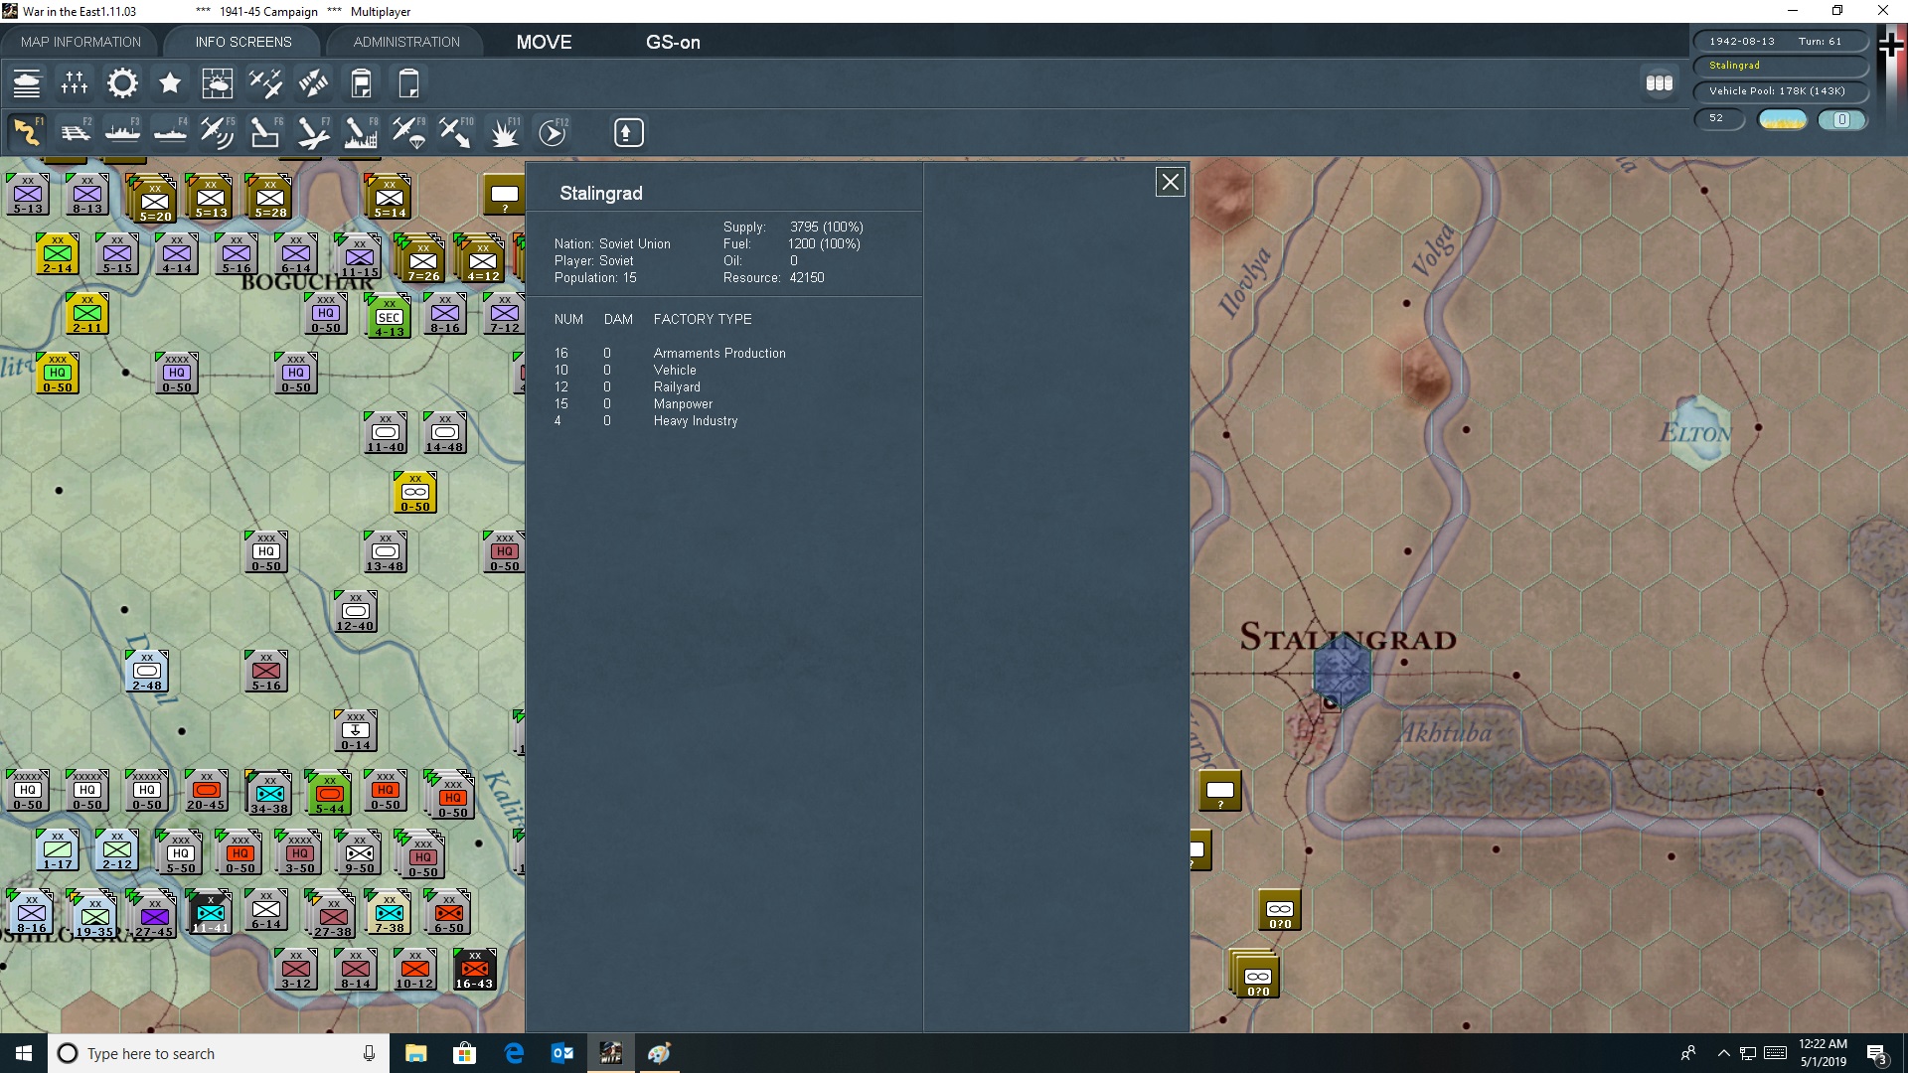Select the Soviet 7=26 unit stack

tap(421, 260)
